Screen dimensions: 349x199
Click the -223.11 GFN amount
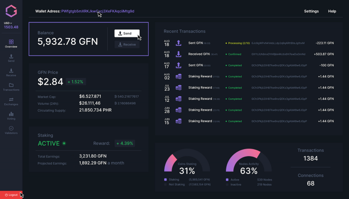(x=325, y=43)
